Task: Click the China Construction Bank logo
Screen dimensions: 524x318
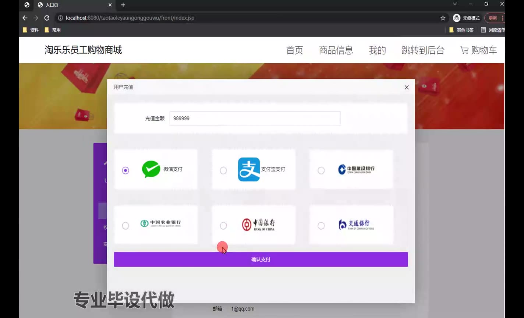Action: 356,169
